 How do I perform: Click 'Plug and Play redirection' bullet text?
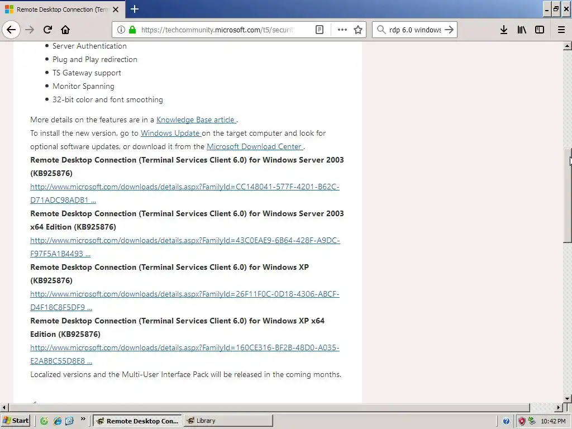pyautogui.click(x=95, y=59)
